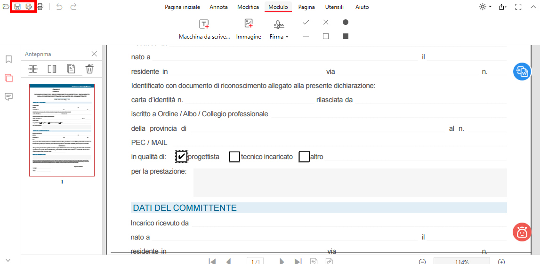Click the Save As icon with pencil
This screenshot has height=264, width=540.
[x=29, y=7]
